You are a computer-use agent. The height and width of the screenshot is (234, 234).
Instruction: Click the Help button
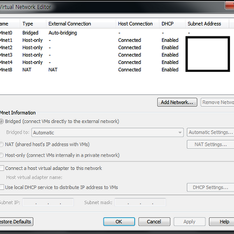223,222
